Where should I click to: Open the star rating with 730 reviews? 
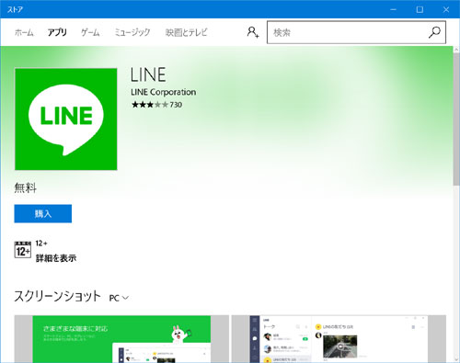coord(156,105)
